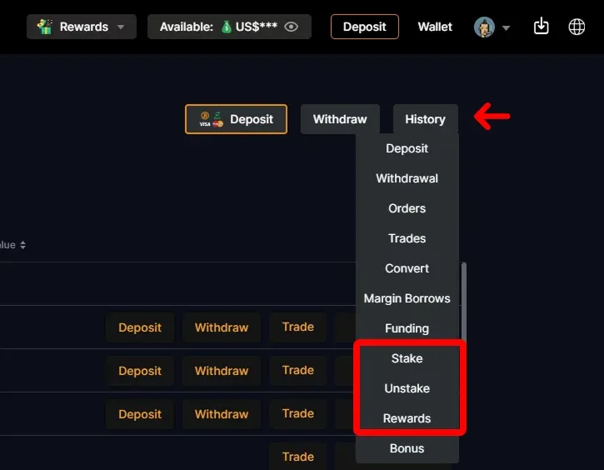Click the Available balance display

click(x=229, y=27)
